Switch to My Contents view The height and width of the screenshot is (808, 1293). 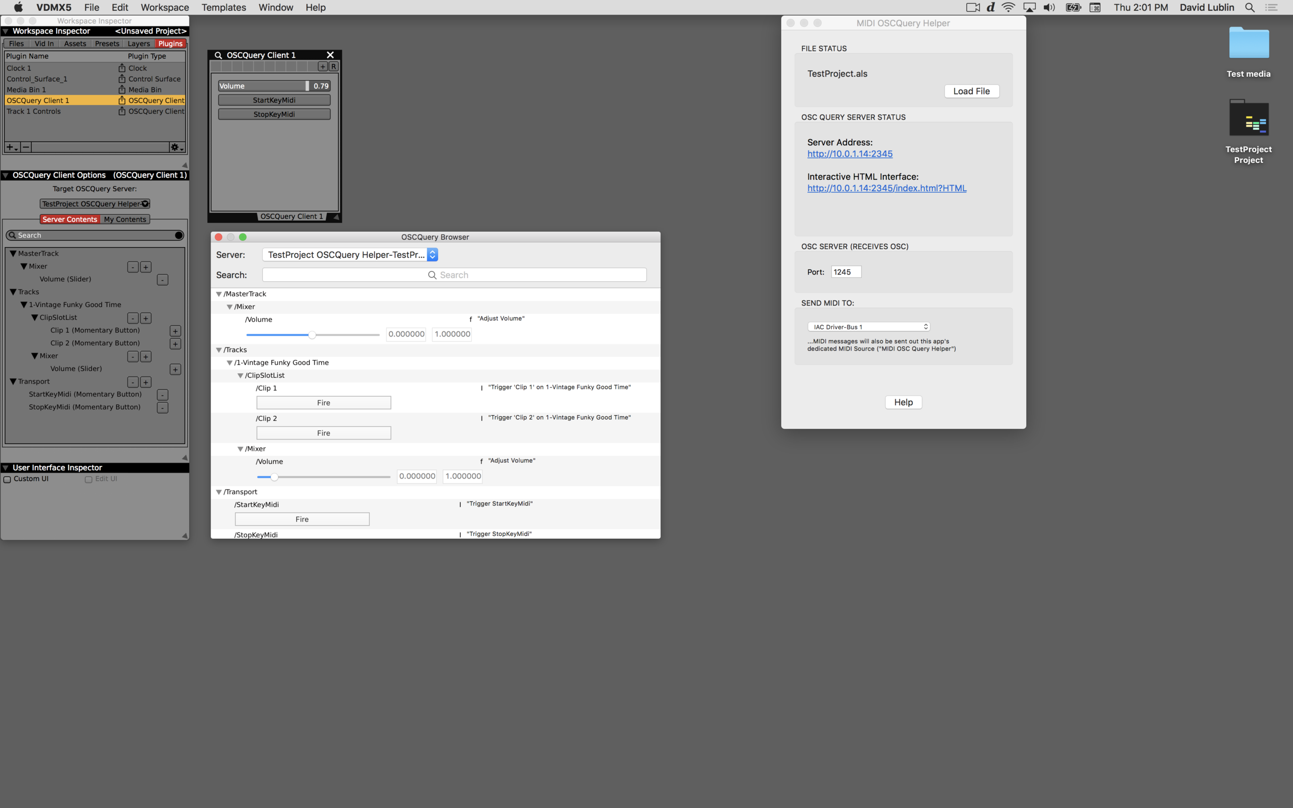[x=125, y=219]
